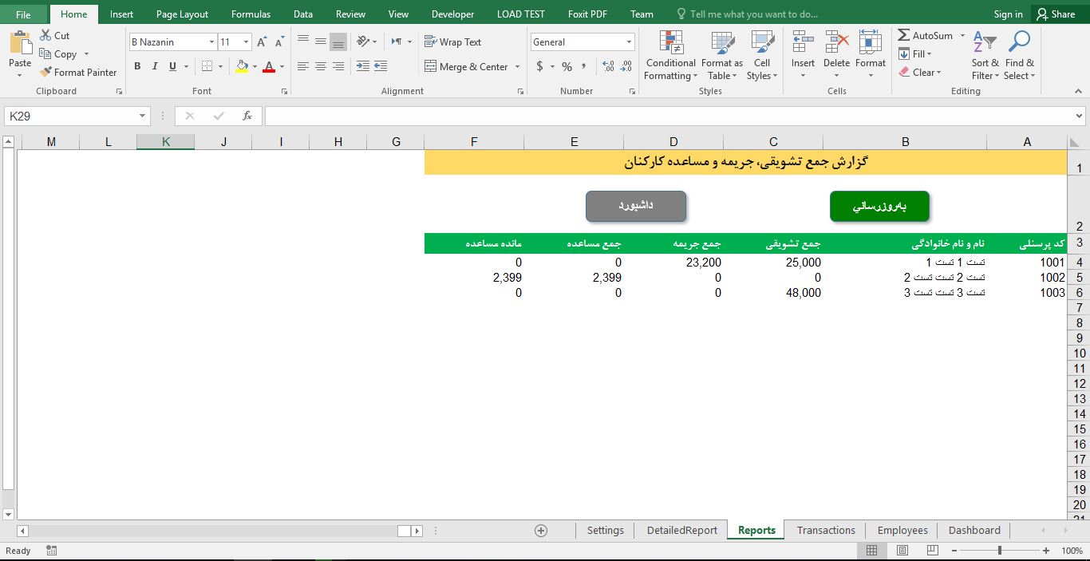Open the Page Layout ribbon tab
Screen dimensions: 1090x561
182,14
